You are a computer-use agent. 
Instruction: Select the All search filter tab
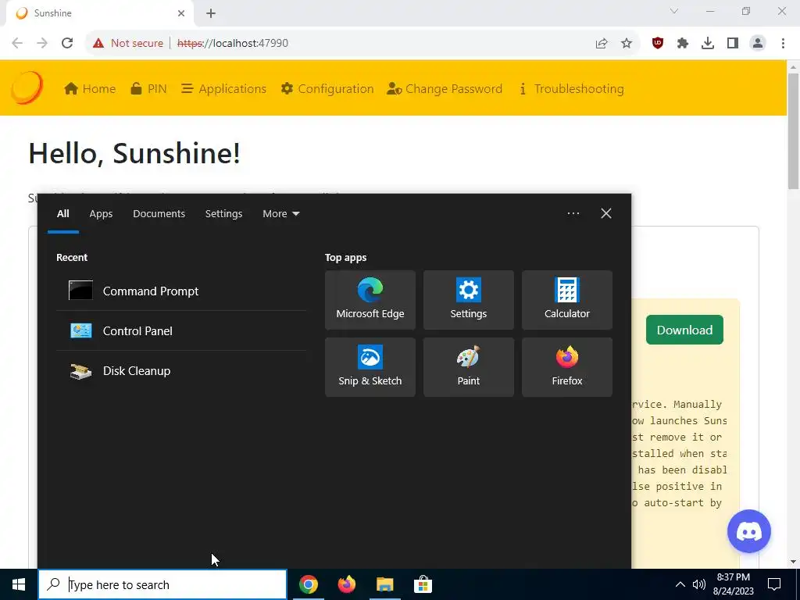(62, 214)
